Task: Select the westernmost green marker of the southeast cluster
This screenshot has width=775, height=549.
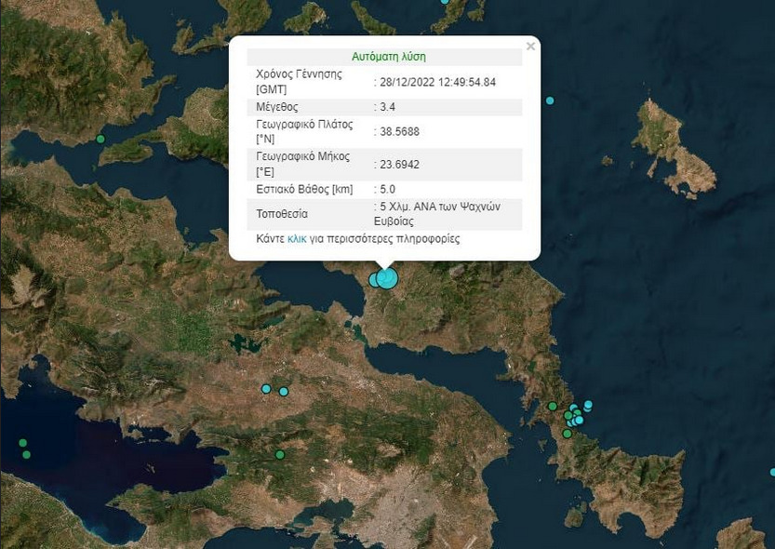Action: pos(552,406)
